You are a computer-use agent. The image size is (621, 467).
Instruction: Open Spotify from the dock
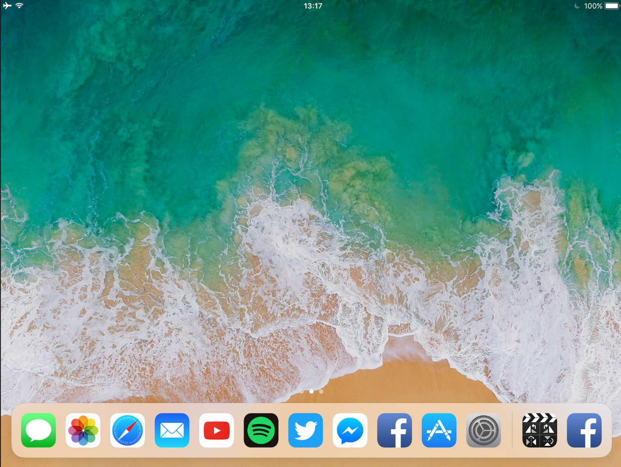point(261,430)
